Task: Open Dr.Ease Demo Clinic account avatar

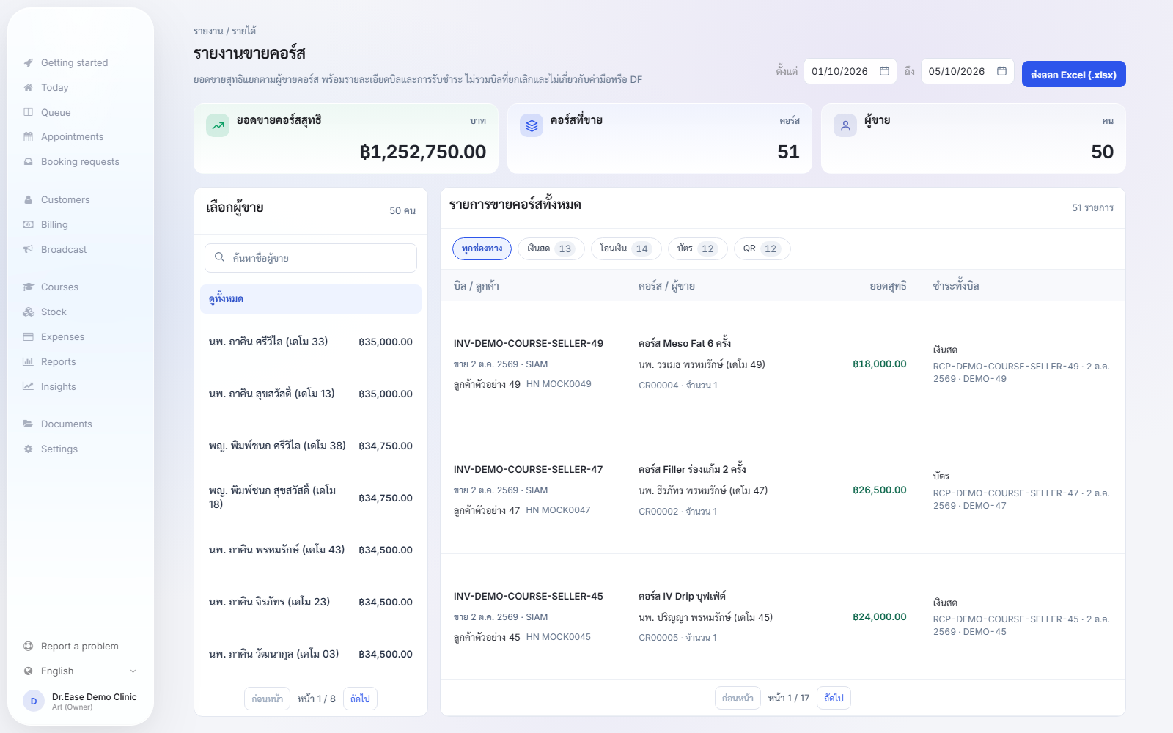Action: point(34,701)
